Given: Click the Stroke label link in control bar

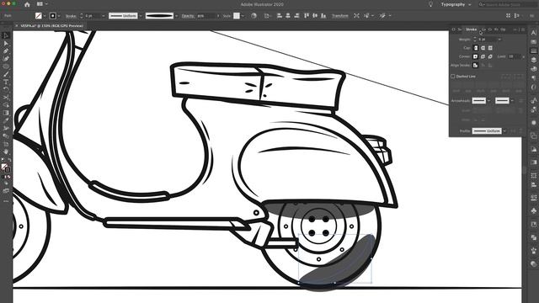Looking at the screenshot, I should tap(71, 16).
